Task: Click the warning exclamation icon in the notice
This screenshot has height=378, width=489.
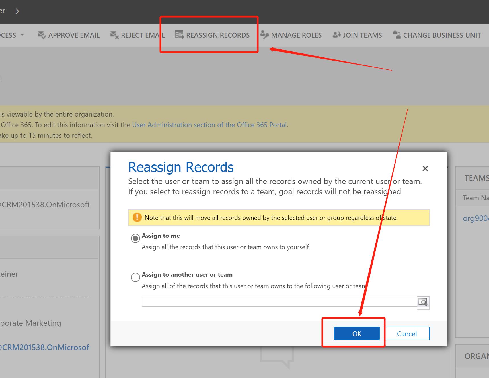Action: point(137,217)
